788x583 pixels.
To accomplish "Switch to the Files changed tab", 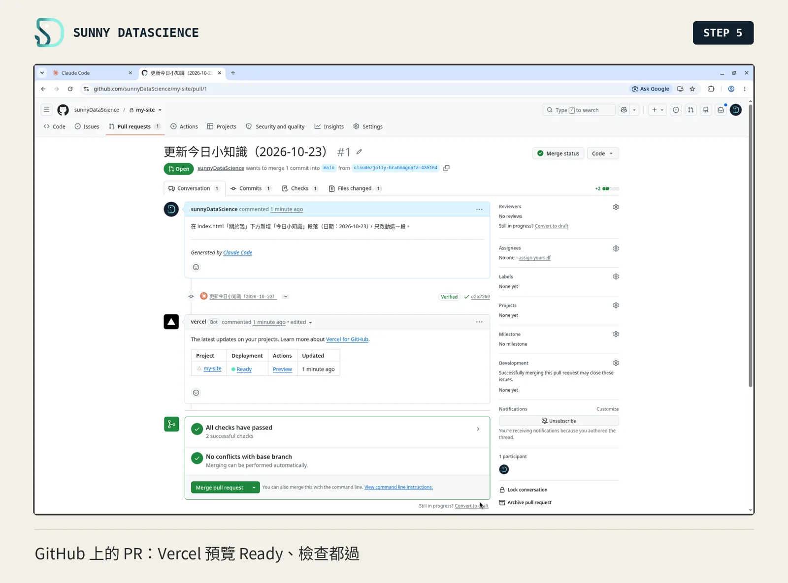I will pos(355,188).
